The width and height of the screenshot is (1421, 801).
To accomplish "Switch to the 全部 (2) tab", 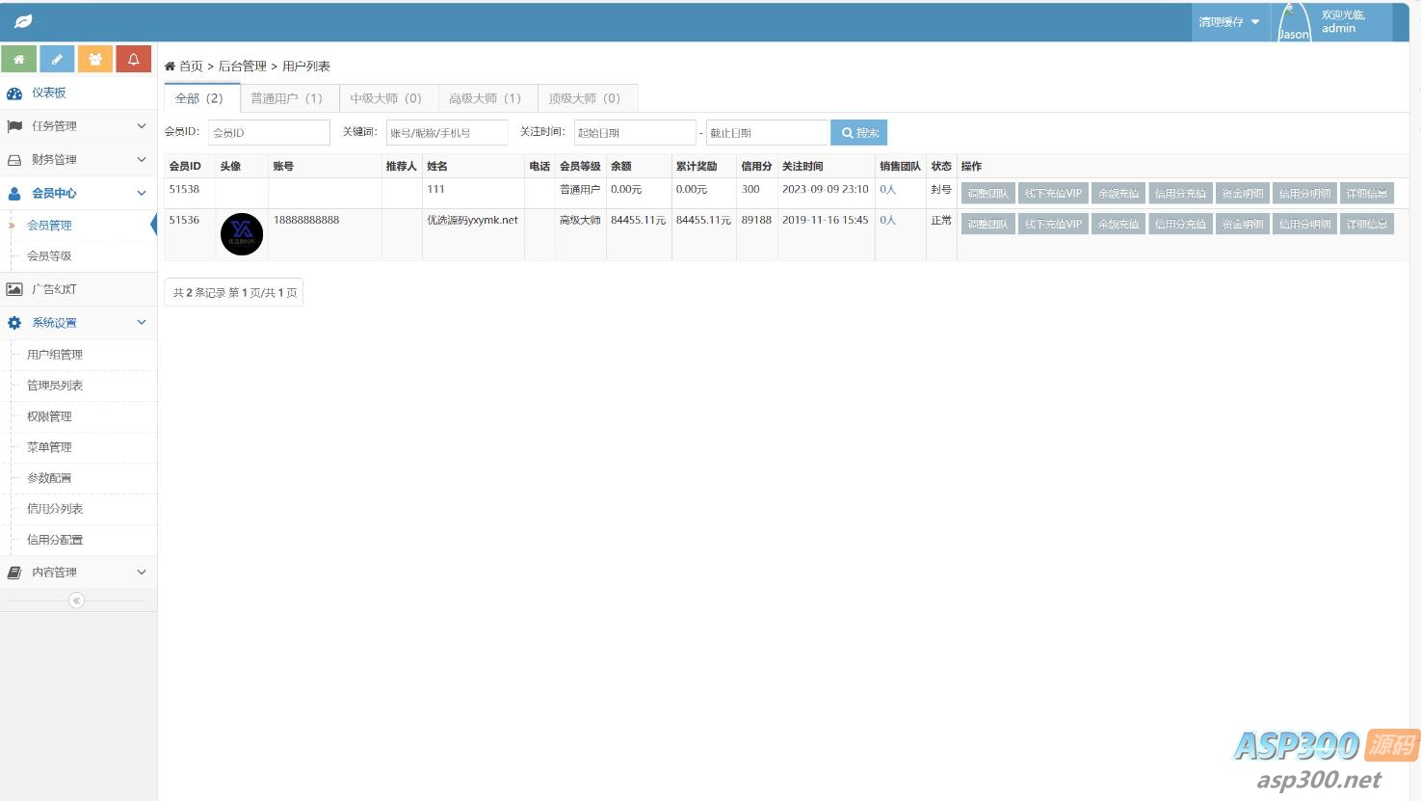I will pyautogui.click(x=201, y=98).
